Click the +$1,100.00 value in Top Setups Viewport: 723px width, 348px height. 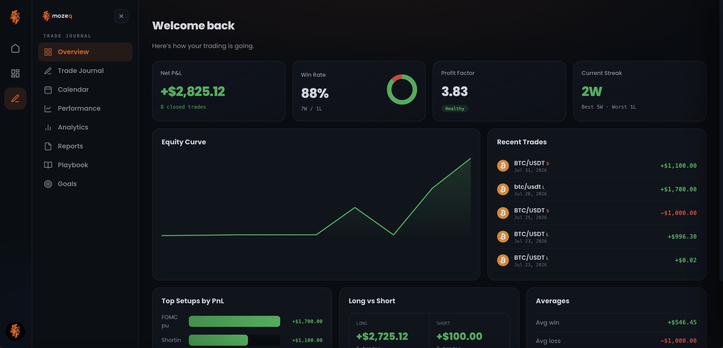(x=307, y=340)
